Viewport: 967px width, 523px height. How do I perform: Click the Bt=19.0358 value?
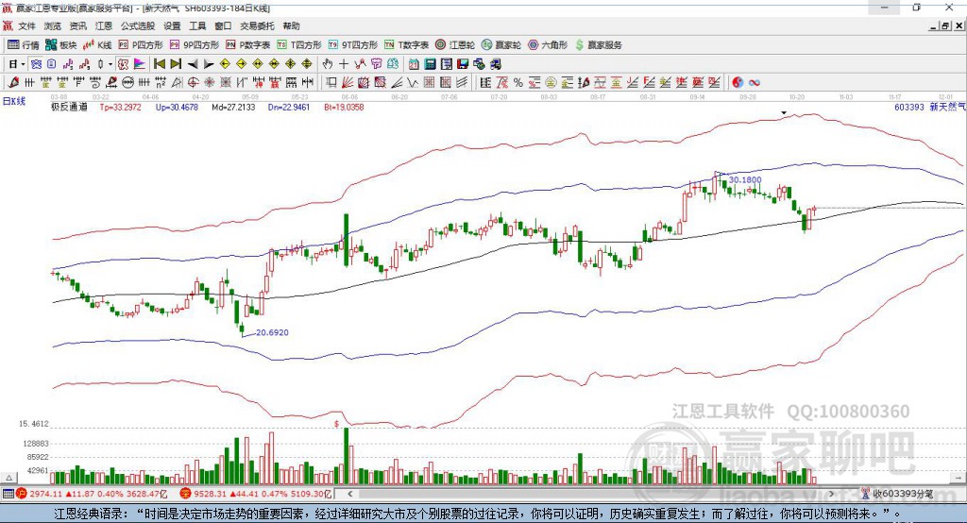tap(344, 107)
